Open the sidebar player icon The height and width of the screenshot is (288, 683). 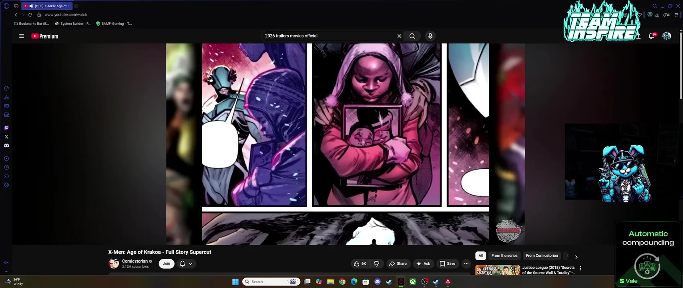pyautogui.click(x=6, y=159)
